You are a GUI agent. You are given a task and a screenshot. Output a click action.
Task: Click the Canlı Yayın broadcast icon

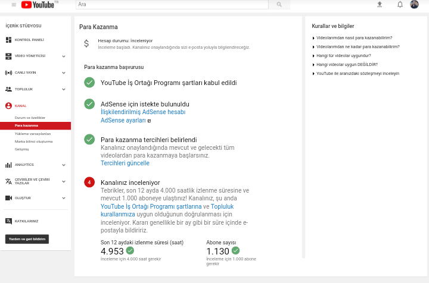(x=8, y=73)
